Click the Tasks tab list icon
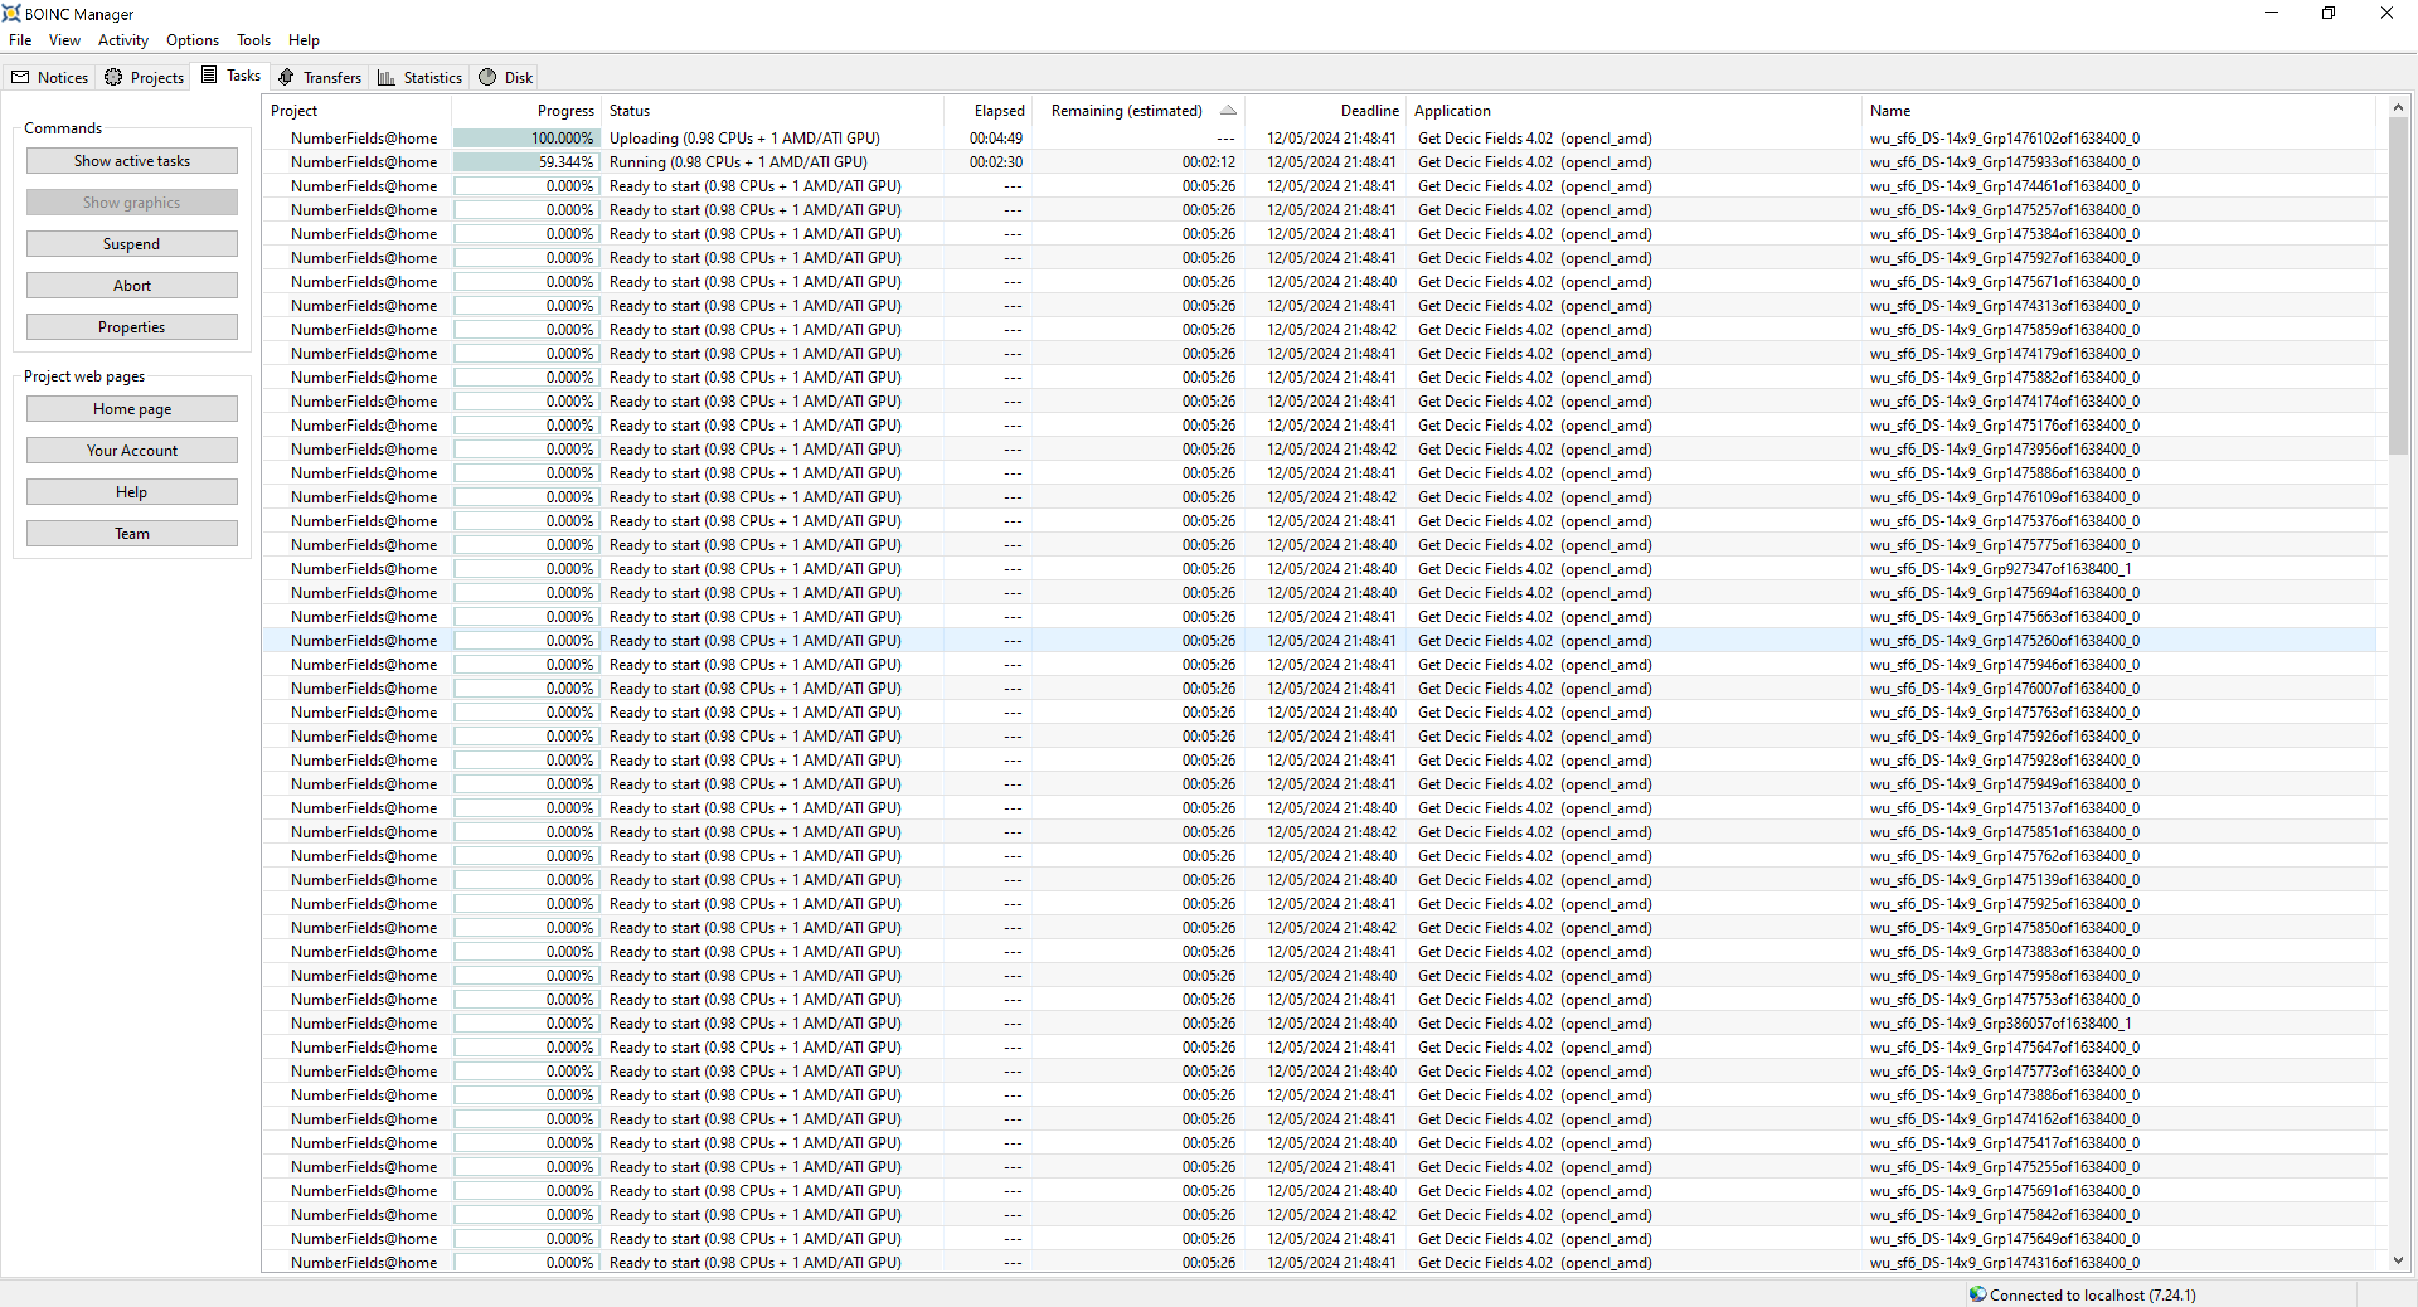2418x1307 pixels. tap(208, 75)
